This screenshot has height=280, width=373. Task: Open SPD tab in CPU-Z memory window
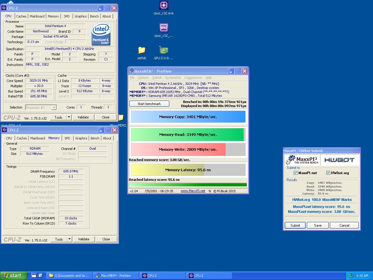[67, 138]
